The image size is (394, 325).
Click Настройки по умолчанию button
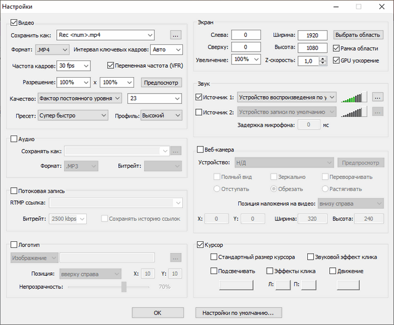click(x=238, y=313)
